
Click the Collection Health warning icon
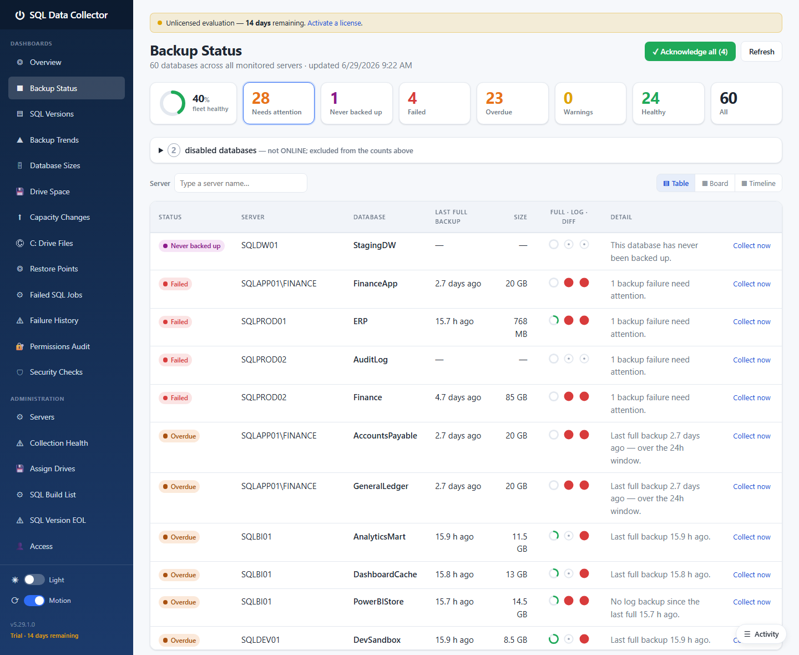tap(20, 443)
